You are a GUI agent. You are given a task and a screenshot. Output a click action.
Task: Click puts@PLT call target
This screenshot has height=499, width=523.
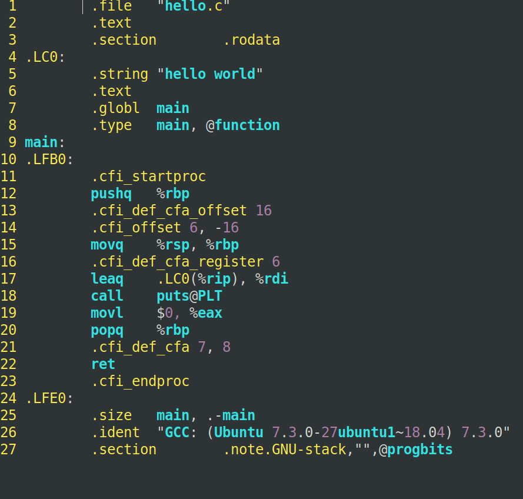189,296
